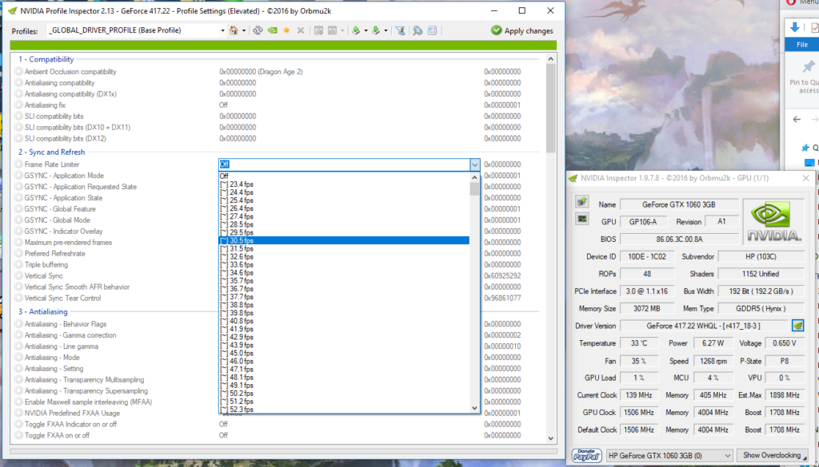
Task: Click the PayPal Donate button in Inspector
Action: [x=587, y=455]
